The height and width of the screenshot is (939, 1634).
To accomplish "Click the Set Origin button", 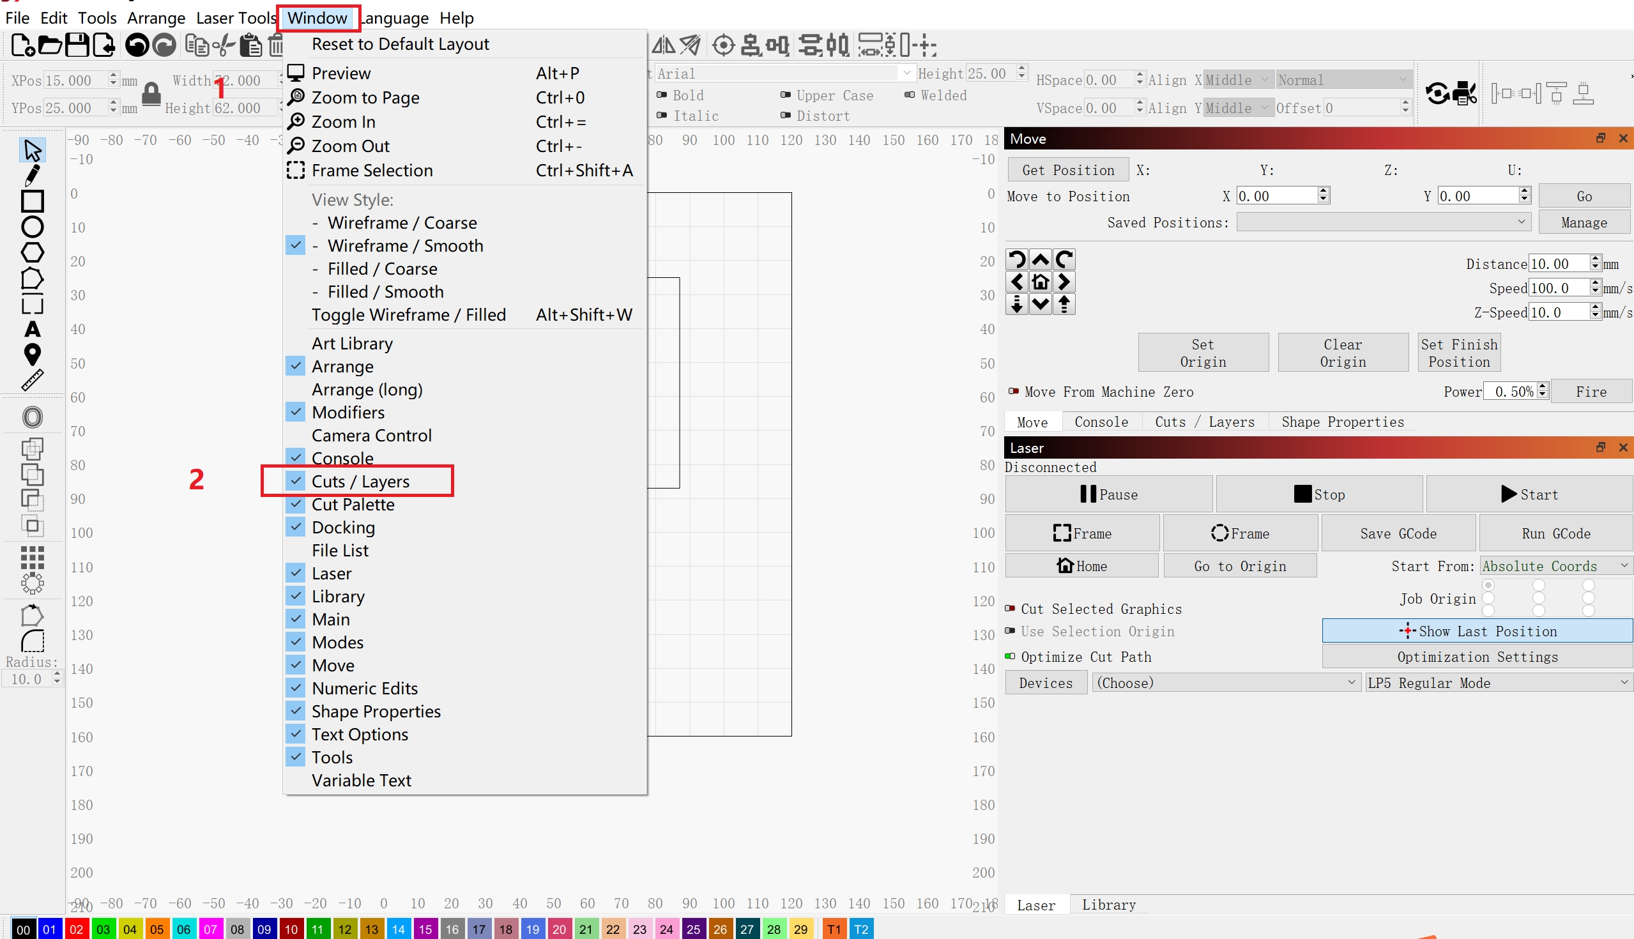I will point(1203,352).
